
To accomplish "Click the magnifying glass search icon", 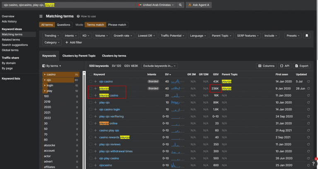I will [x=180, y=5].
